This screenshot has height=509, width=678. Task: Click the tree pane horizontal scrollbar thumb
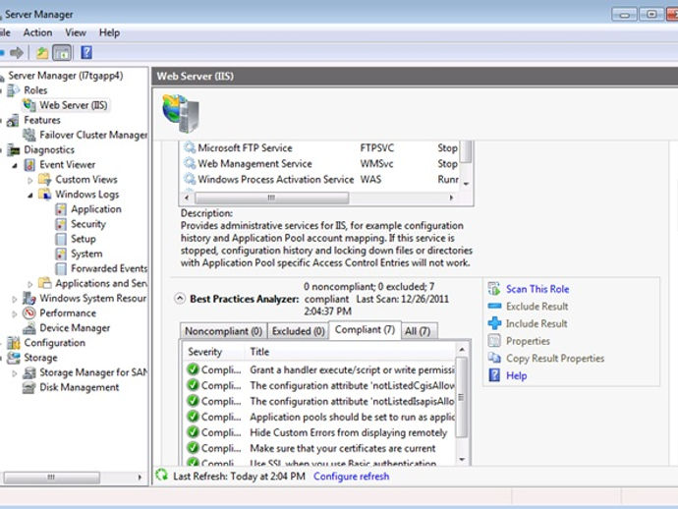pyautogui.click(x=51, y=477)
